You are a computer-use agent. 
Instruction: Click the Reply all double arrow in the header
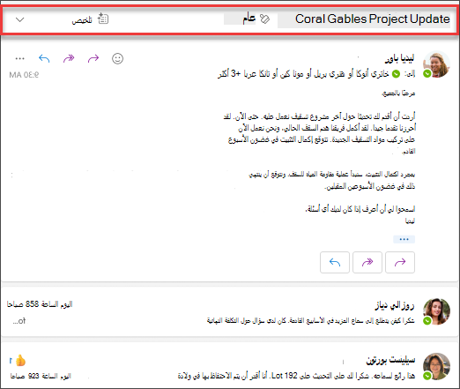point(69,58)
